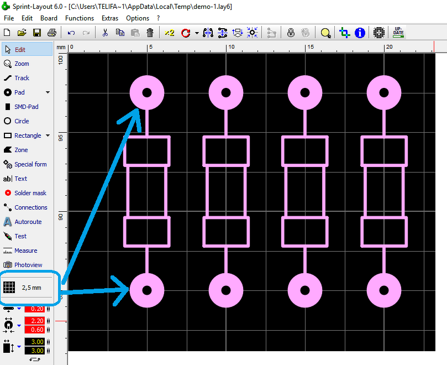Redo using the grayed arrow icon

[x=86, y=33]
